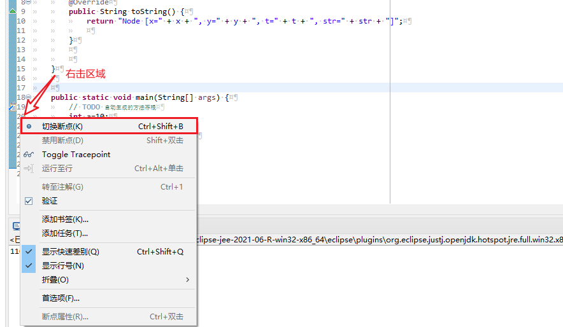The image size is (563, 327).
Task: Click the 禁用断点(D) menu entry
Action: [x=62, y=141]
